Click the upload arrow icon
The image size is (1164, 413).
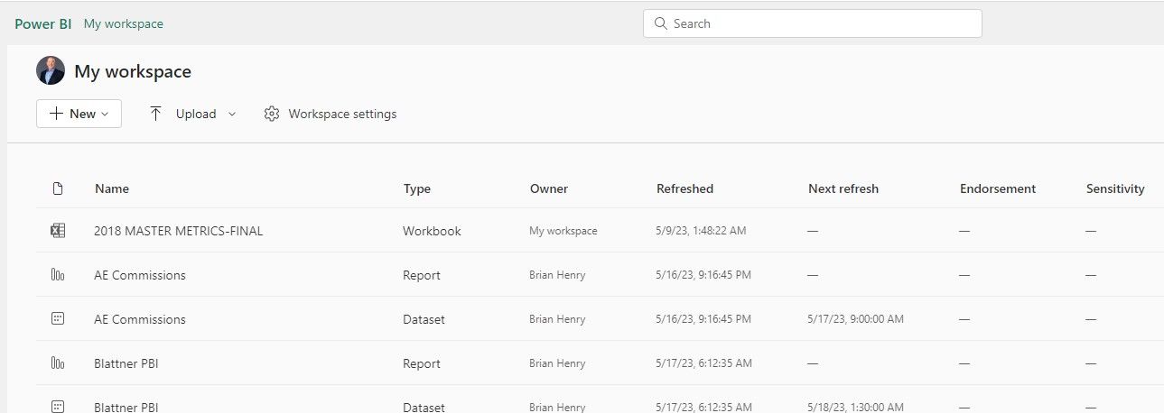(x=155, y=114)
